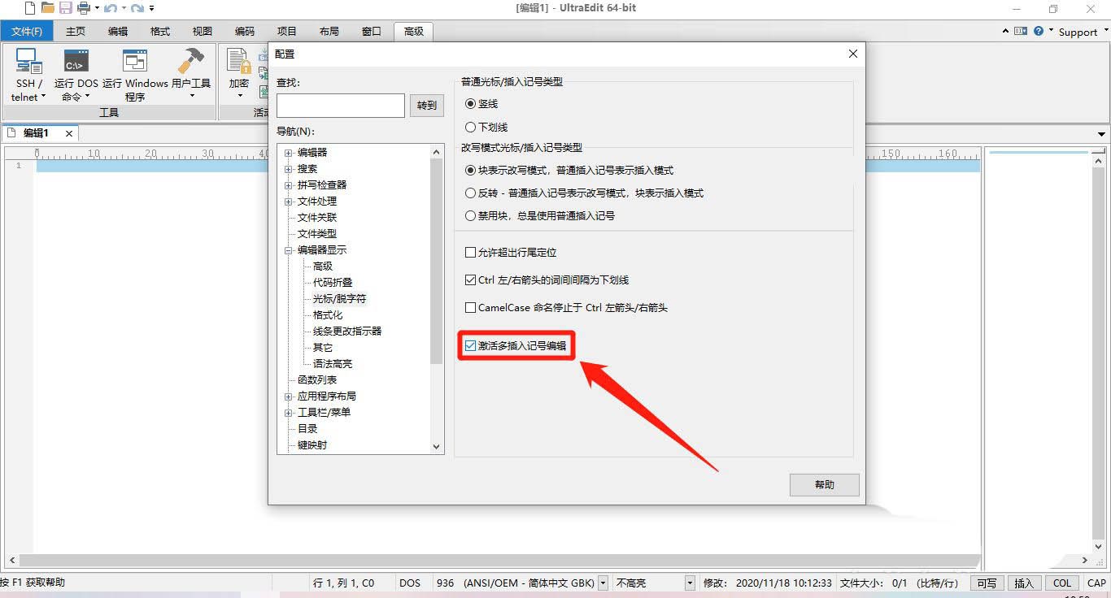Select 光标/脱字符 in navigation tree
This screenshot has width=1111, height=598.
340,299
